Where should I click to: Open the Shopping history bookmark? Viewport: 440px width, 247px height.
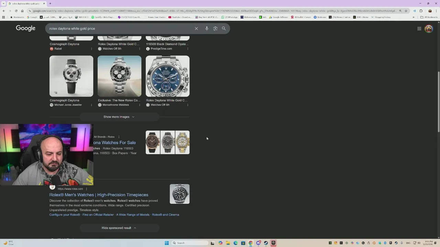click(381, 17)
